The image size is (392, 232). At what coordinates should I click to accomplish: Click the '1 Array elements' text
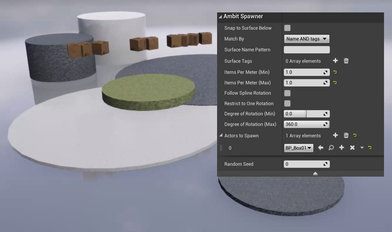pos(303,136)
